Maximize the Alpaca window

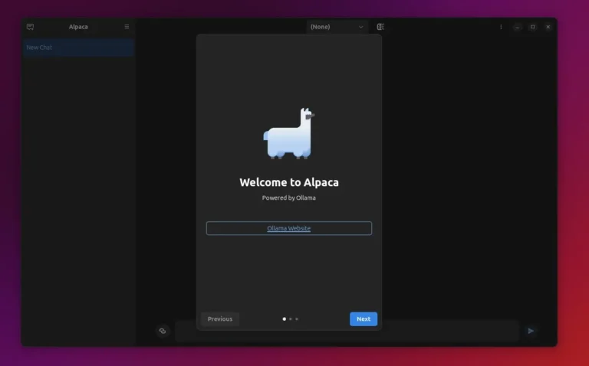[x=533, y=27]
